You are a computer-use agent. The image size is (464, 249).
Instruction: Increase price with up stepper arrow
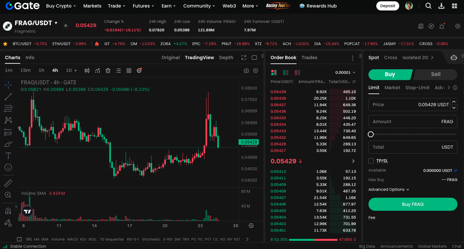pyautogui.click(x=454, y=102)
